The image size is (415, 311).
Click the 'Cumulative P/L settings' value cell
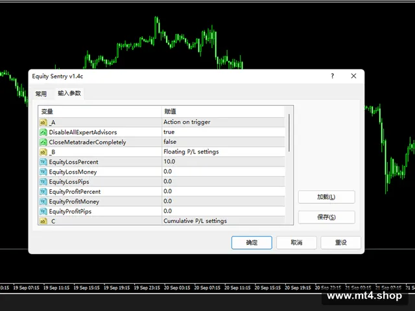223,221
